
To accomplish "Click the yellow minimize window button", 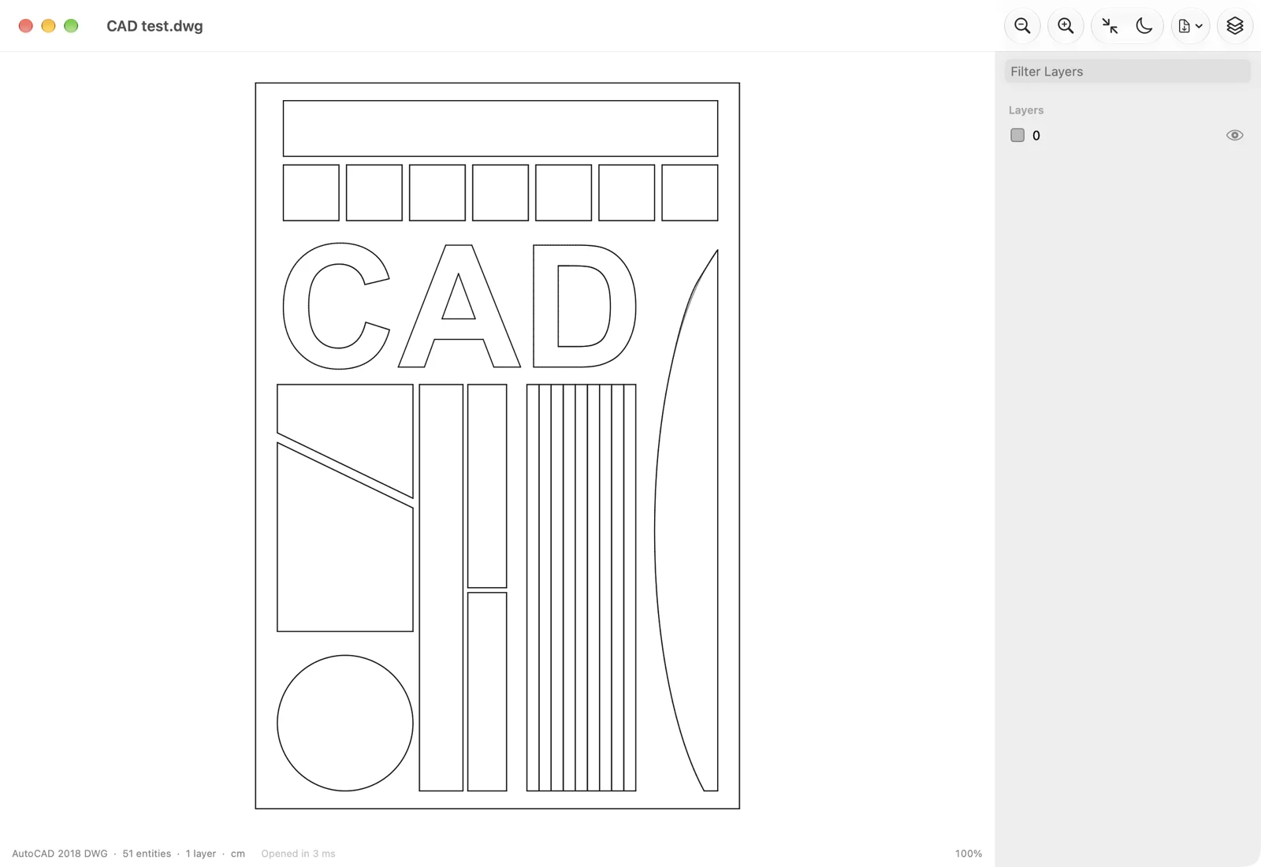I will point(48,26).
